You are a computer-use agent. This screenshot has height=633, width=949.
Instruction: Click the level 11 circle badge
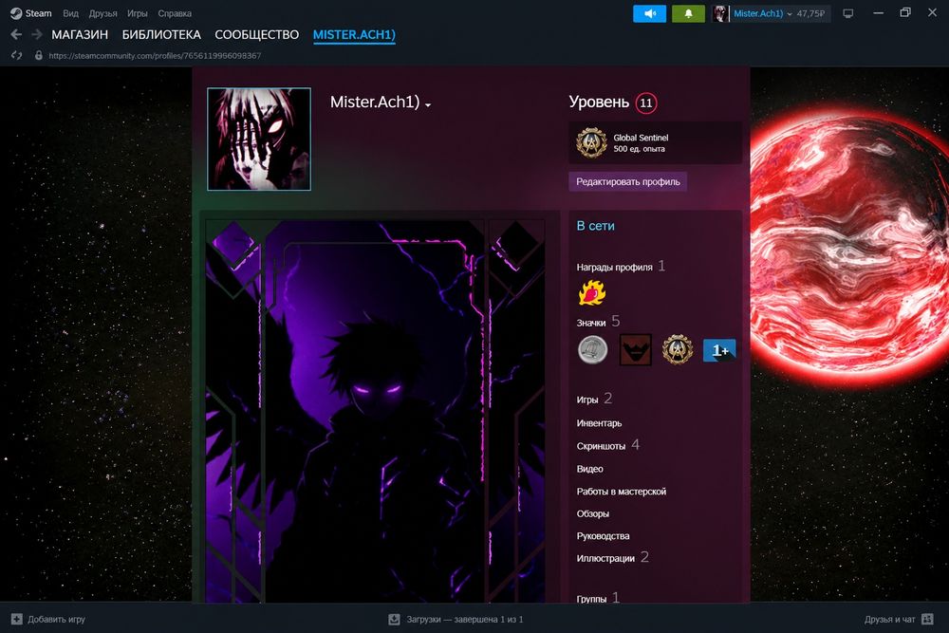646,102
